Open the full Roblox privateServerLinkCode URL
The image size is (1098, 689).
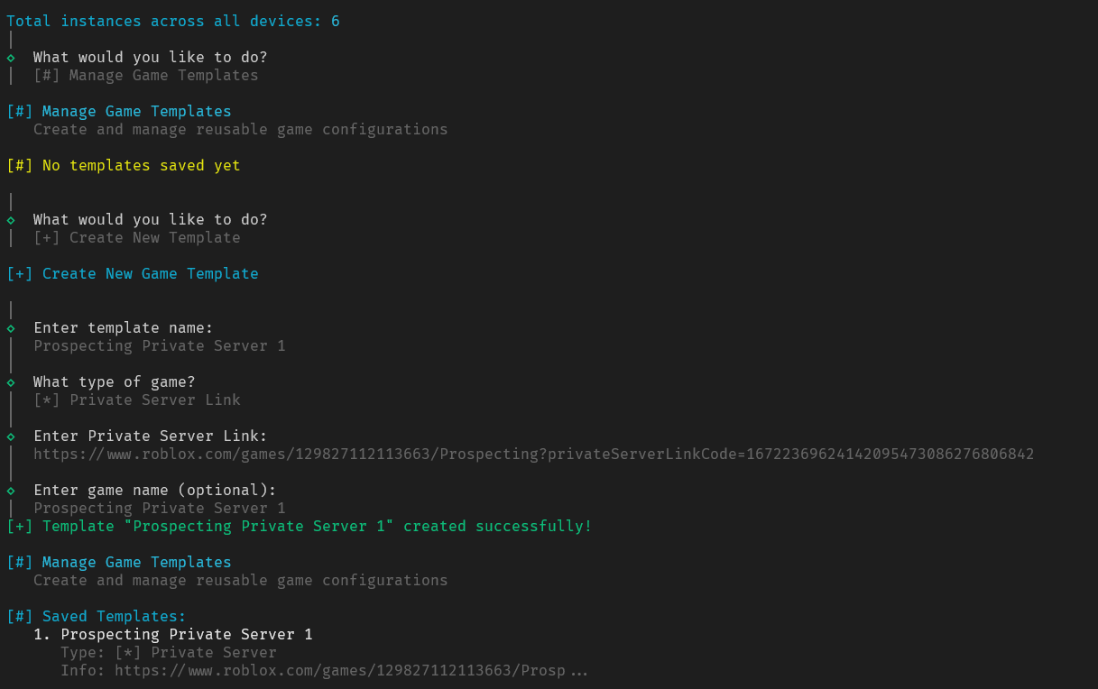[533, 455]
